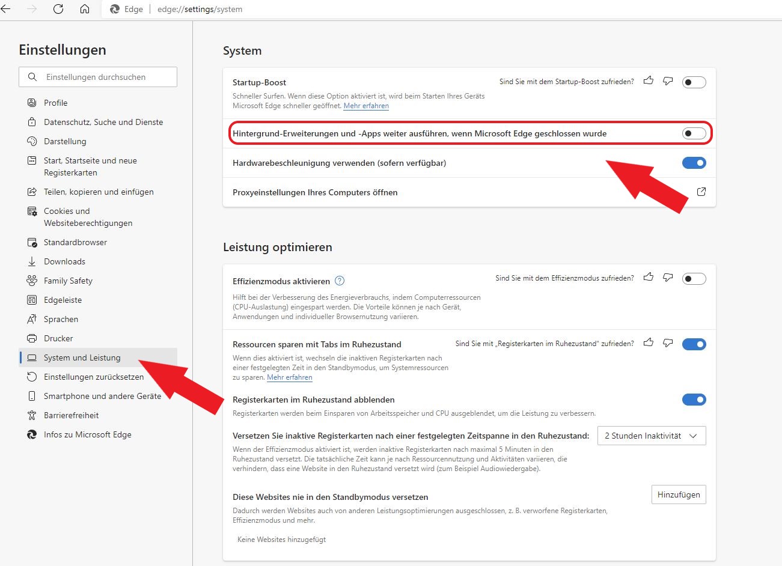Click the Leistung optimieren heading

click(x=278, y=247)
